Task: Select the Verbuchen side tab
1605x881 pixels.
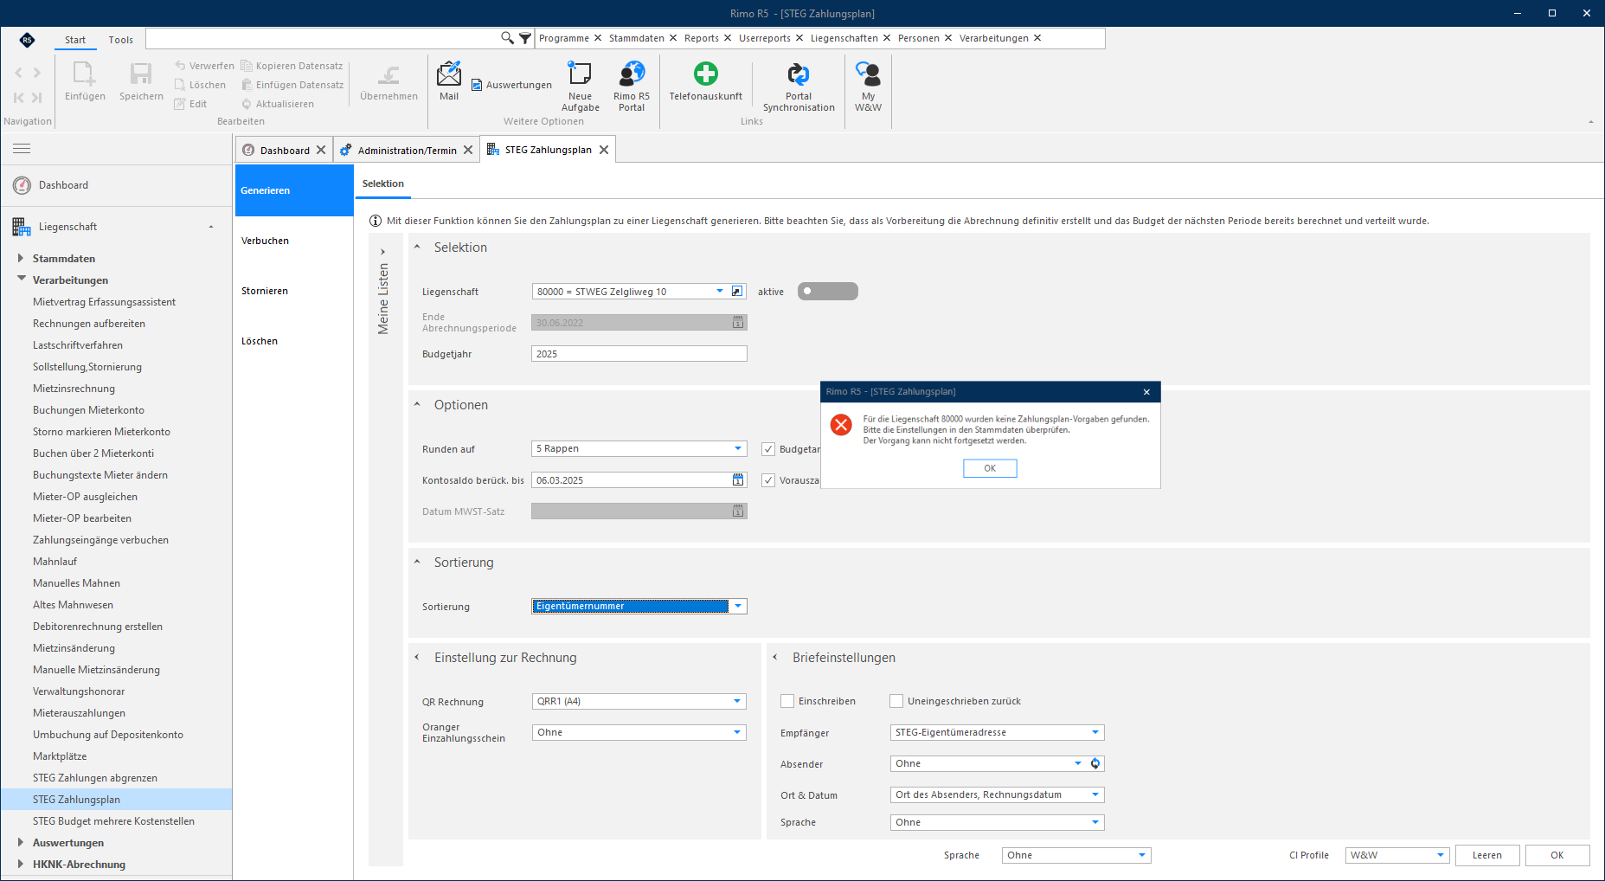Action: click(x=293, y=241)
